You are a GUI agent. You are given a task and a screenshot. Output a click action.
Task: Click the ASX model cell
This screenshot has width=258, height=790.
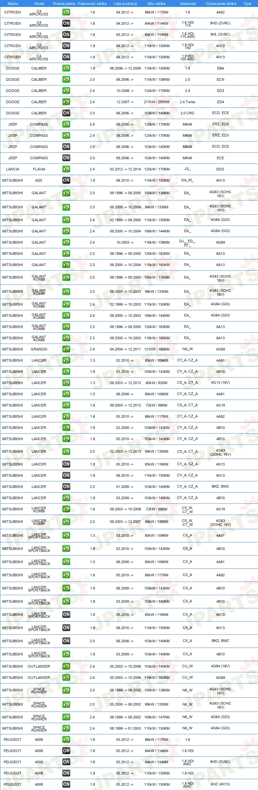tap(39, 180)
